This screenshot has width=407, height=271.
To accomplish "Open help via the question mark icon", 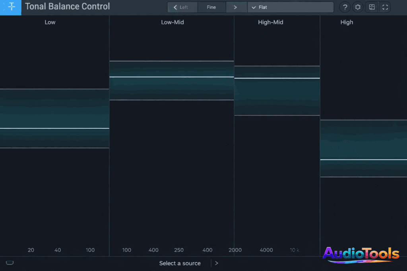I will [345, 7].
